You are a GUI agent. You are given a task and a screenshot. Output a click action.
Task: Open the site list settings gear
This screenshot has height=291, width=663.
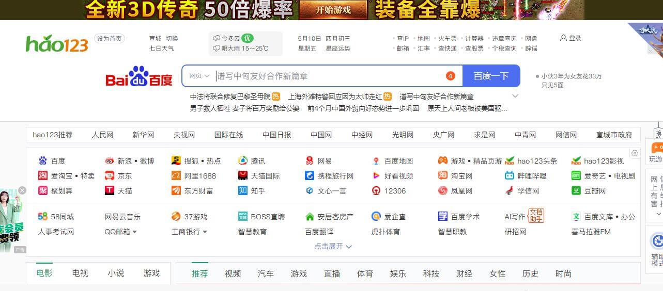point(635,153)
